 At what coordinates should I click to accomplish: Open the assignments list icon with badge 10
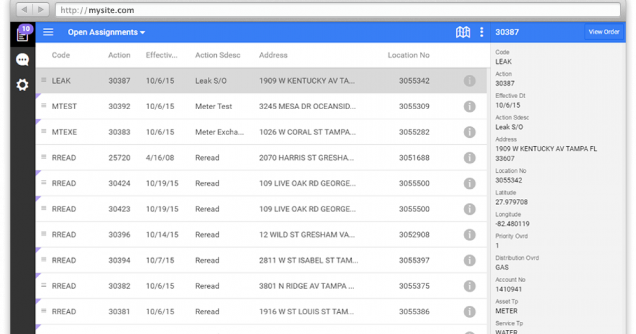(x=22, y=34)
